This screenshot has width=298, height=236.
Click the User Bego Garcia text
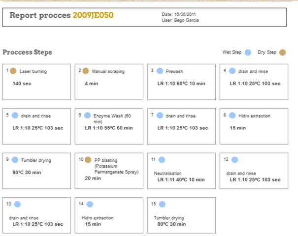click(x=180, y=20)
